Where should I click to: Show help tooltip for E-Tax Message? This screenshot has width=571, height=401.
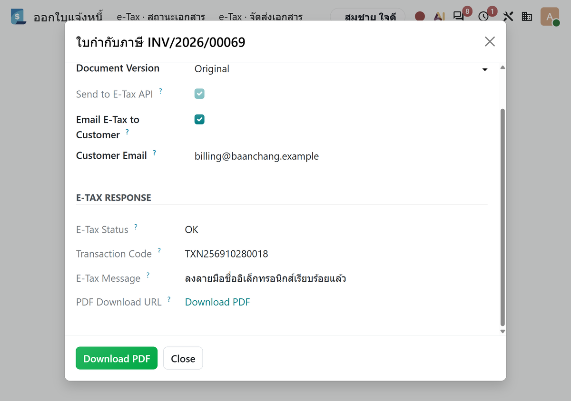point(148,275)
